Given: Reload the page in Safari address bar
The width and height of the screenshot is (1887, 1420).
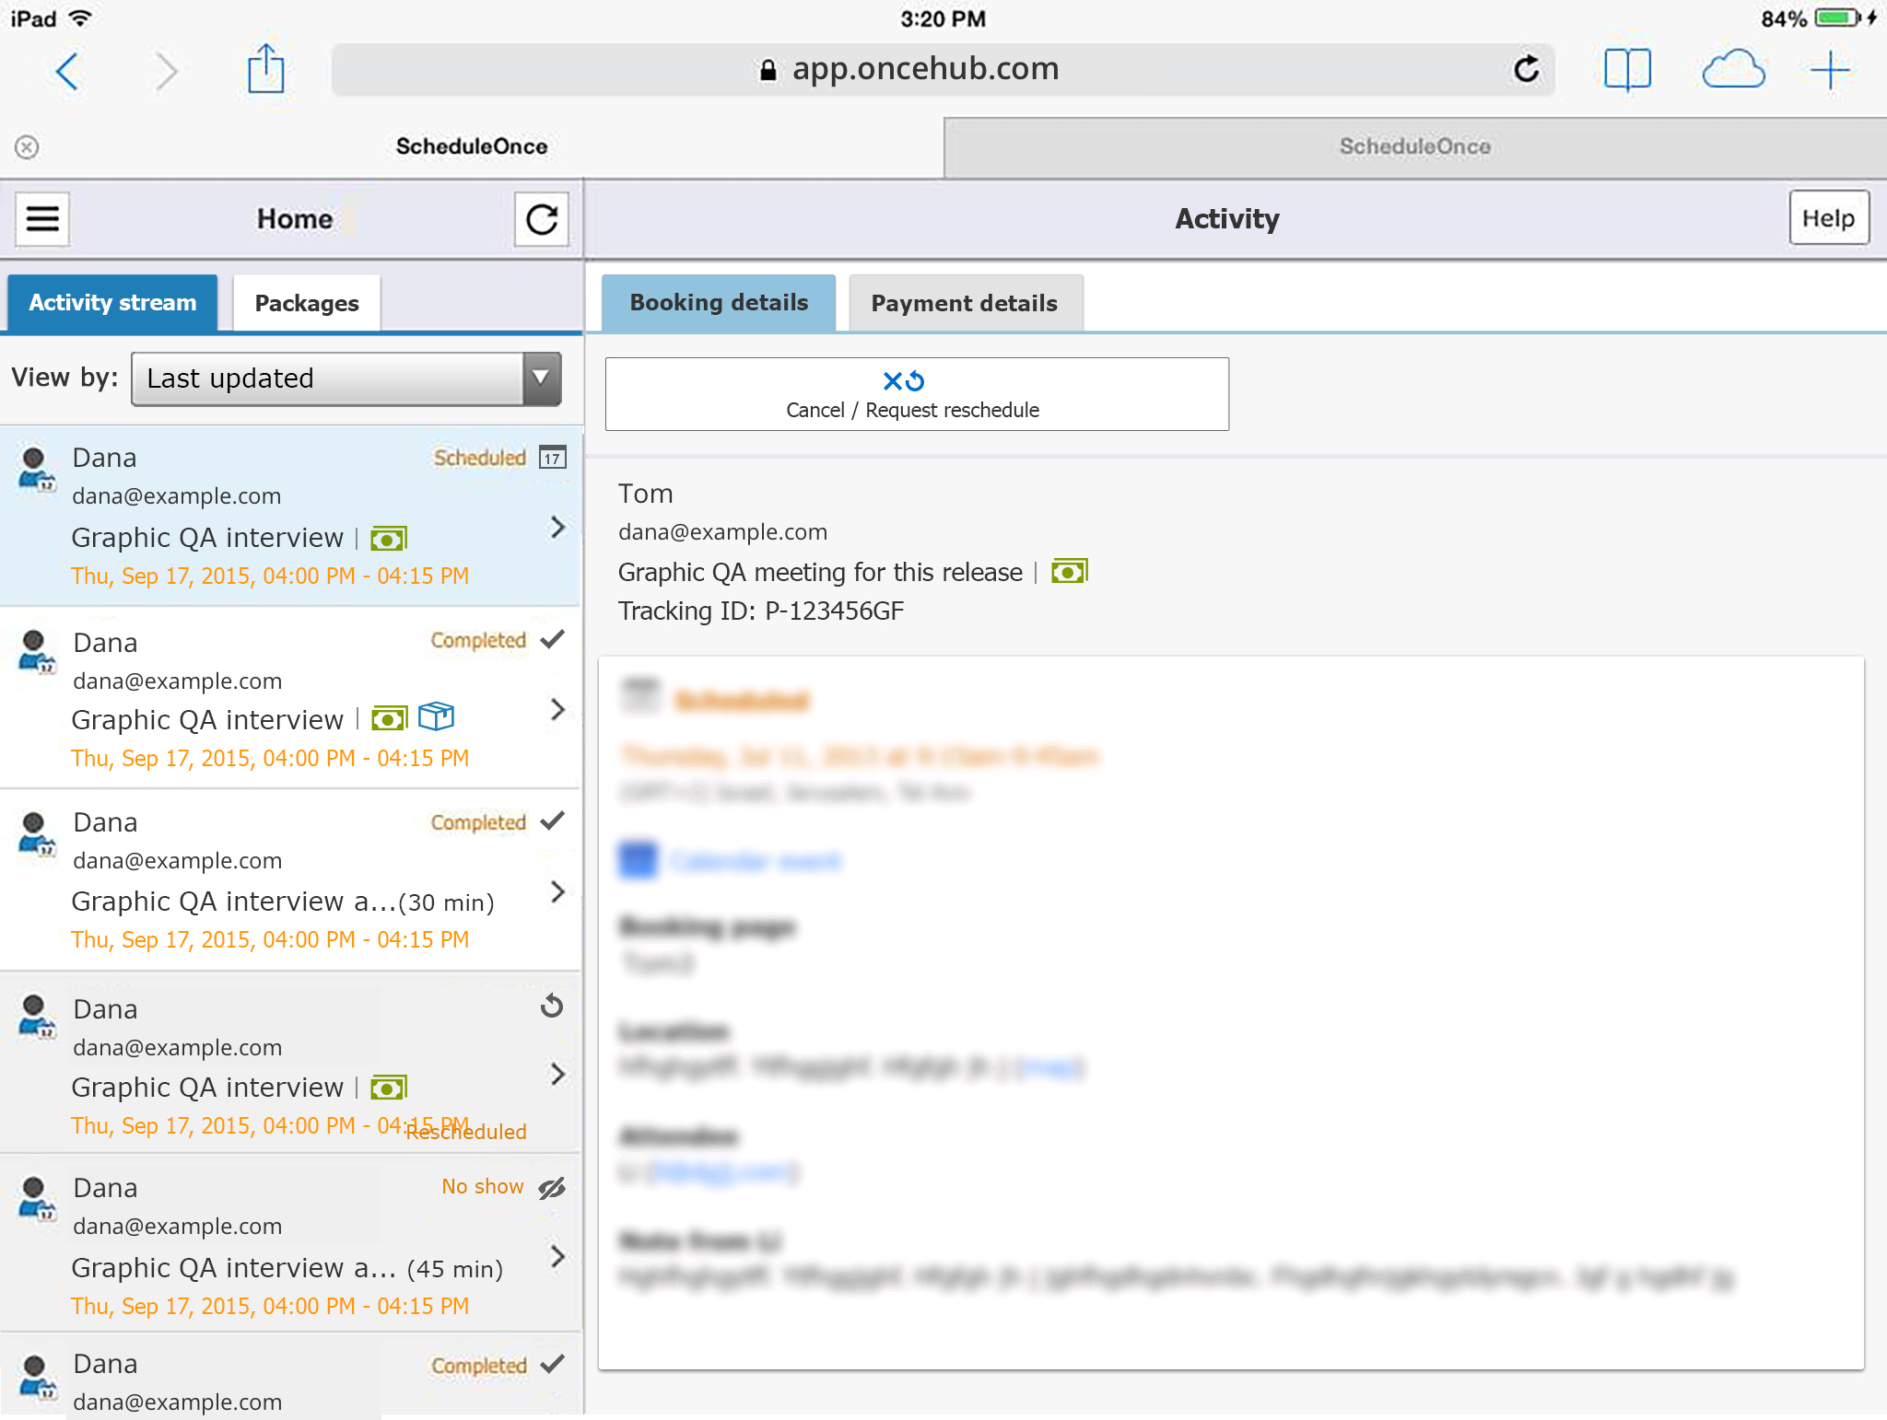Looking at the screenshot, I should 1526,69.
